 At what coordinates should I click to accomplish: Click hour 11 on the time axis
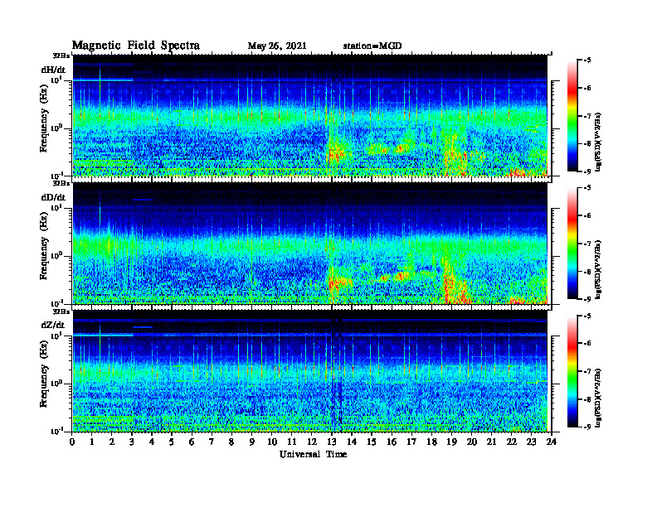[292, 442]
